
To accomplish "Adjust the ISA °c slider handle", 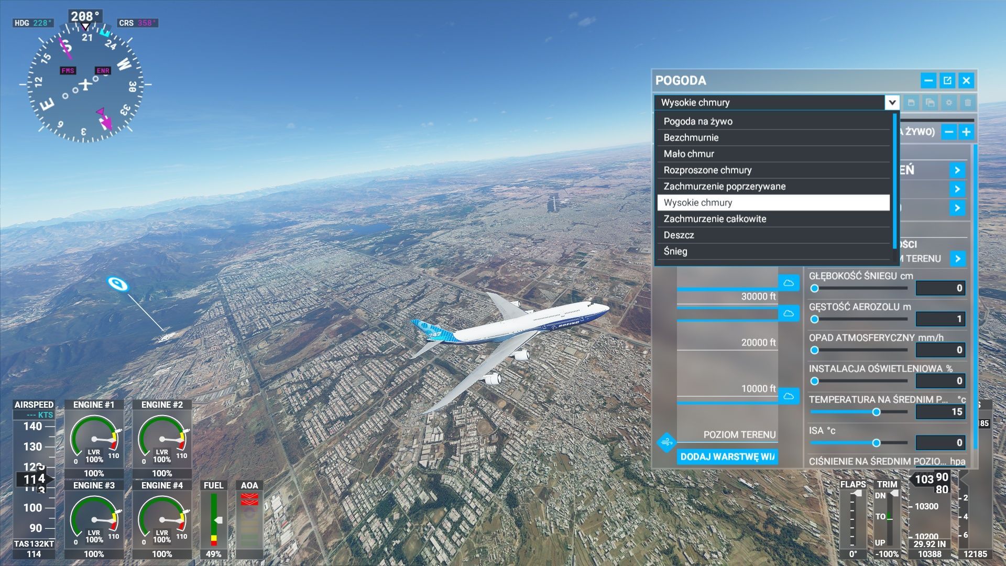I will (876, 443).
